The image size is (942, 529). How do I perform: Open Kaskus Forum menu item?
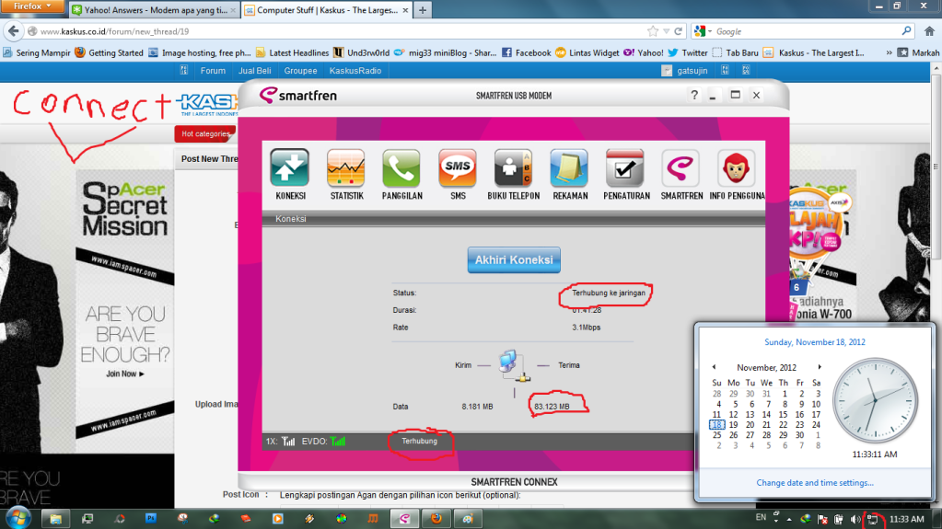[x=213, y=71]
